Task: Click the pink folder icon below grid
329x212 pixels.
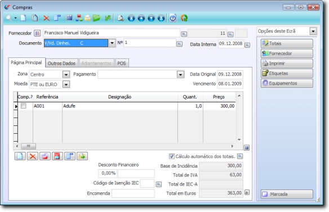Action: coord(45,156)
